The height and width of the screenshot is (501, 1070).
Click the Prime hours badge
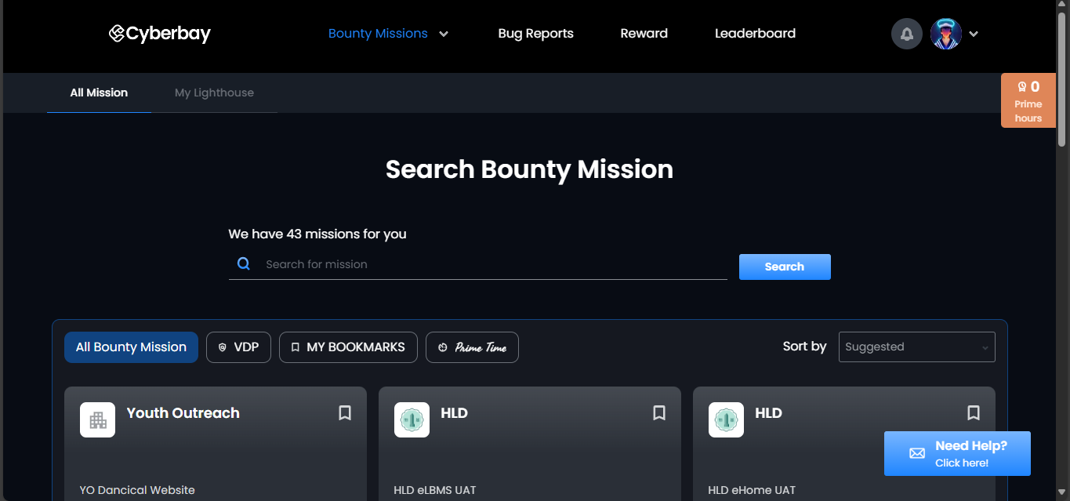(x=1028, y=100)
